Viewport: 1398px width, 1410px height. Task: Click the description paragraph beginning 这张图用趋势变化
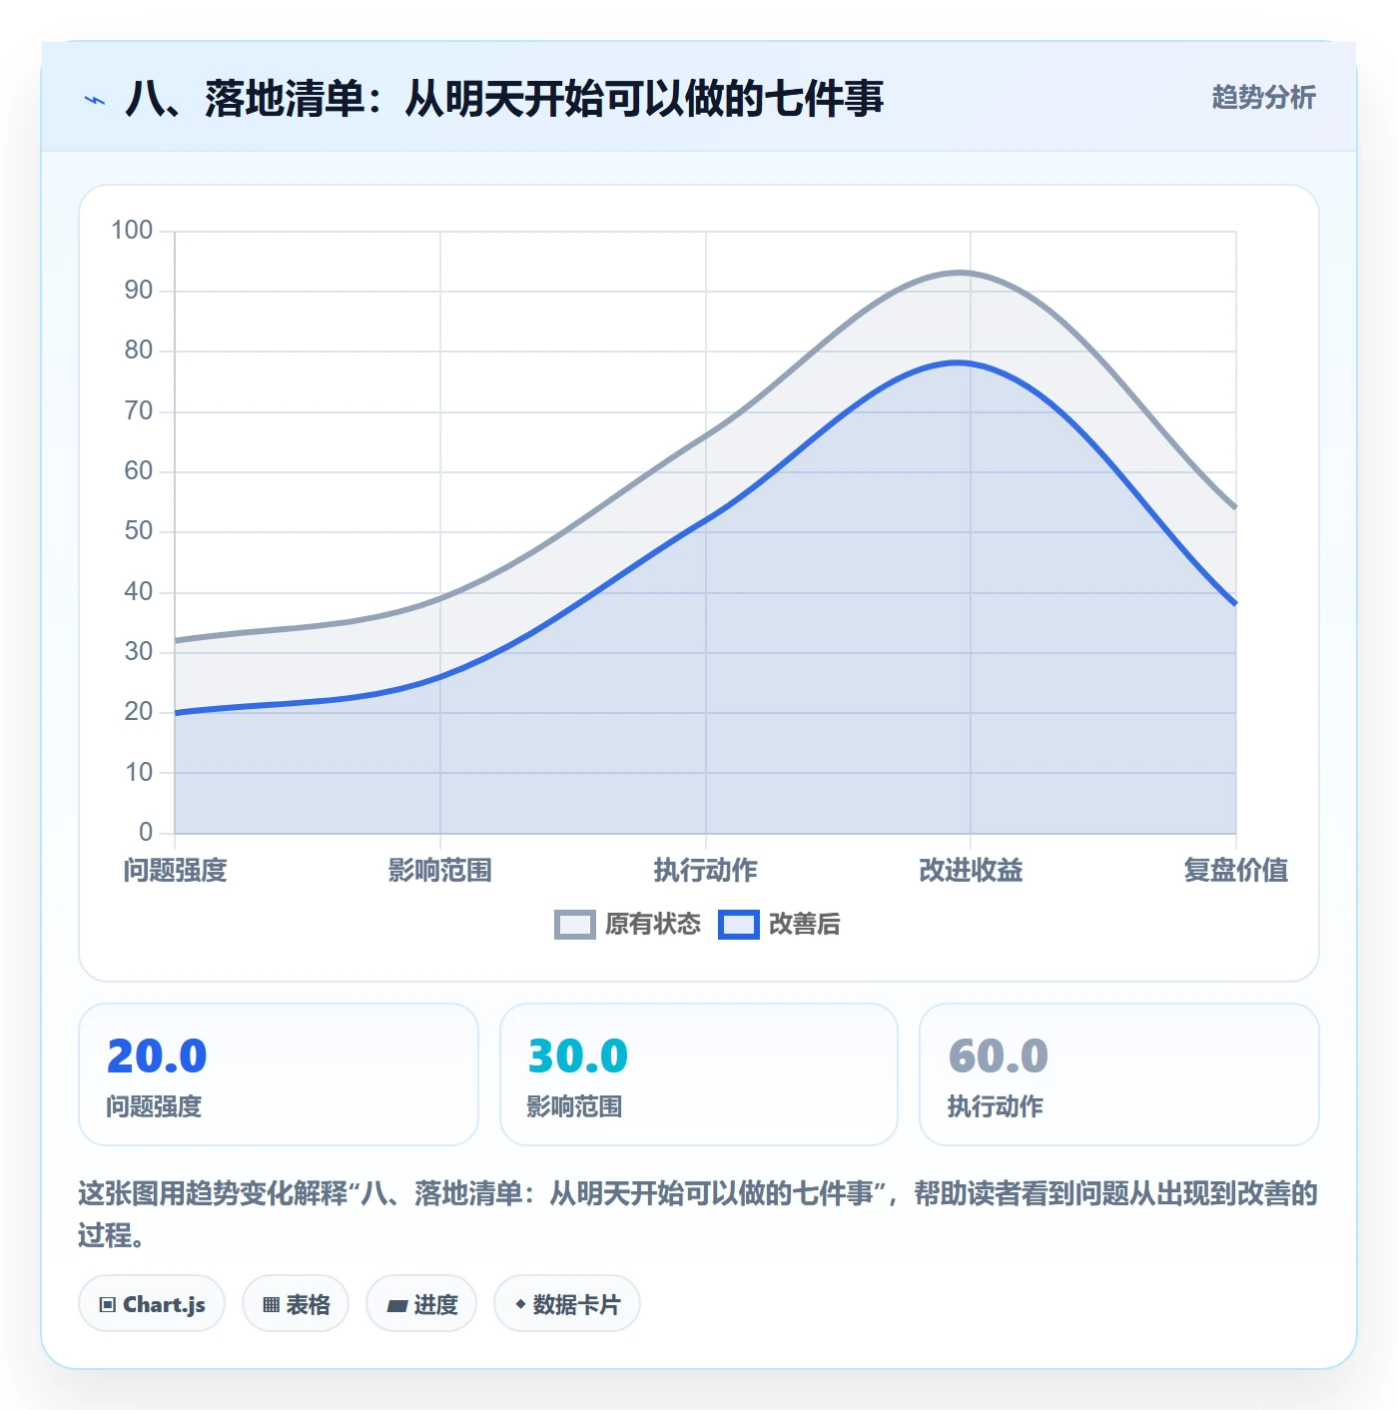tap(698, 1214)
